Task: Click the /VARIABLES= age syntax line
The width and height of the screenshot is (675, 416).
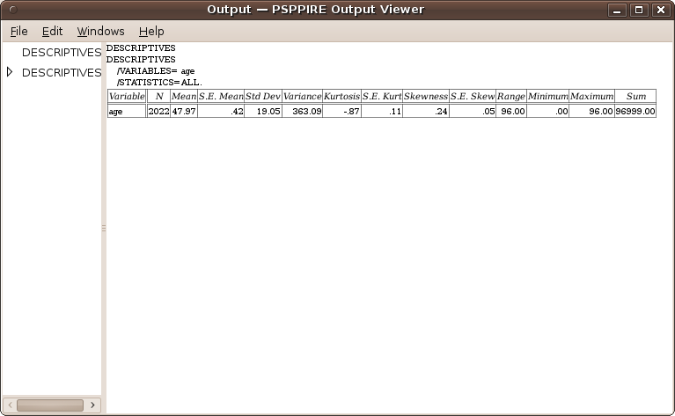Action: point(156,71)
